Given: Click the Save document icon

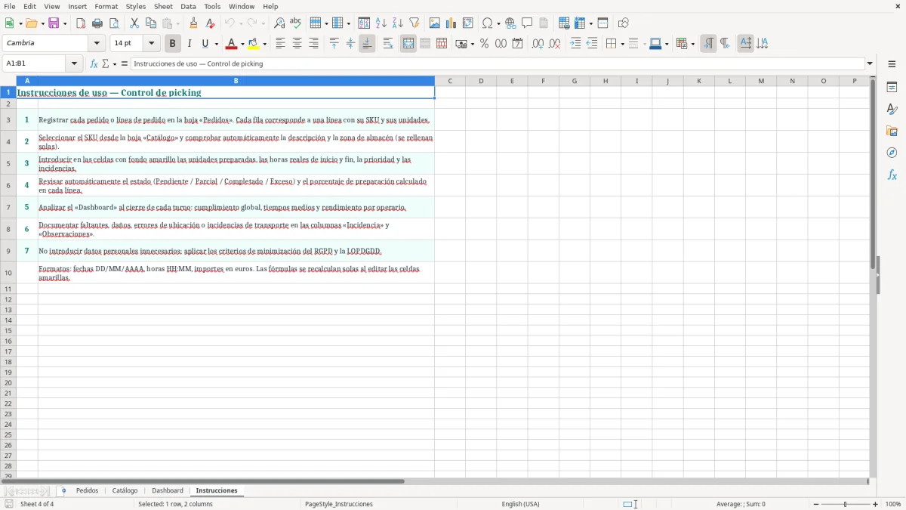Looking at the screenshot, I should tap(54, 23).
